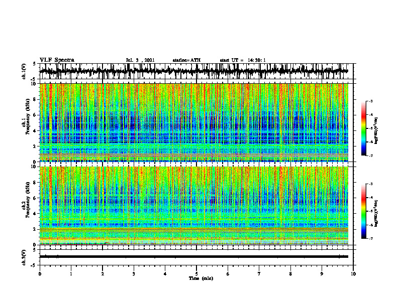Click the ch.2 color bar log(PSD) unit label
The image size is (398, 307).
coord(377,213)
